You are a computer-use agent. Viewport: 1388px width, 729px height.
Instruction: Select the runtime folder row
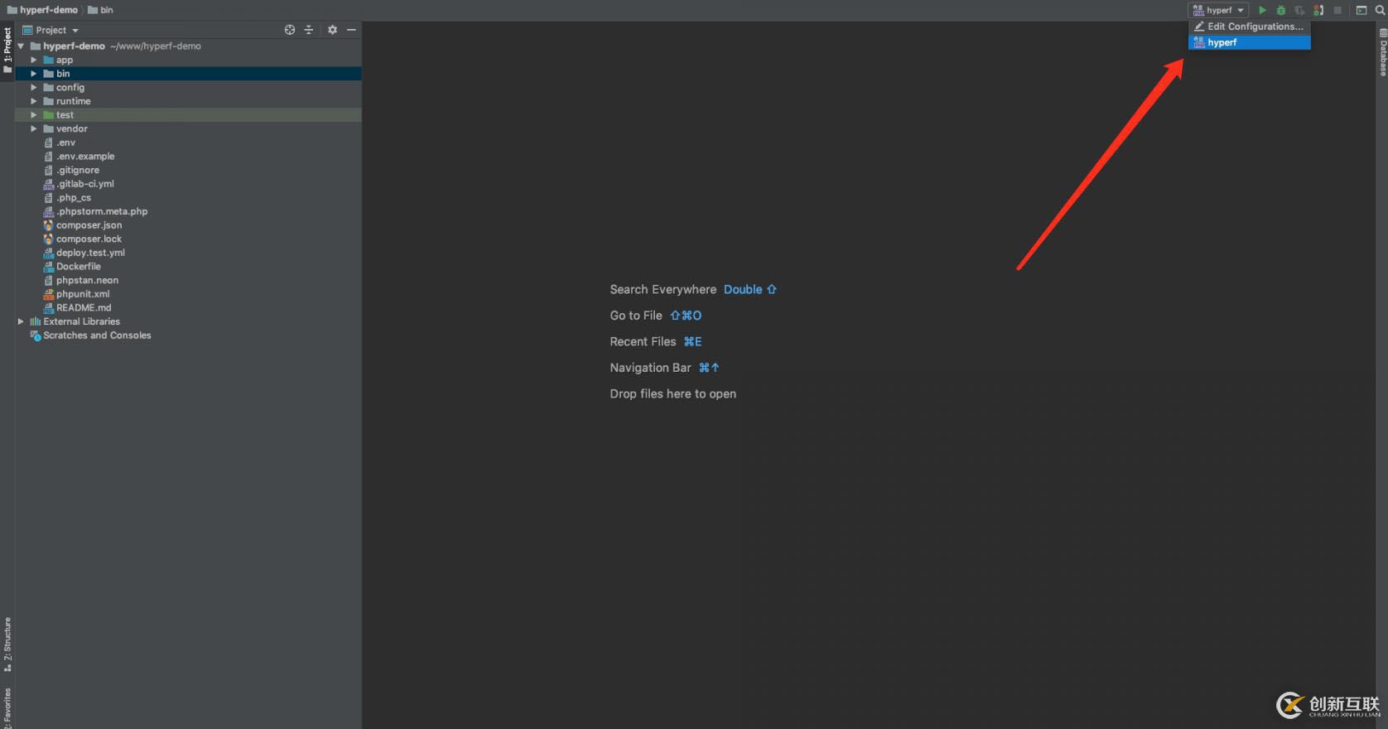[x=188, y=101]
